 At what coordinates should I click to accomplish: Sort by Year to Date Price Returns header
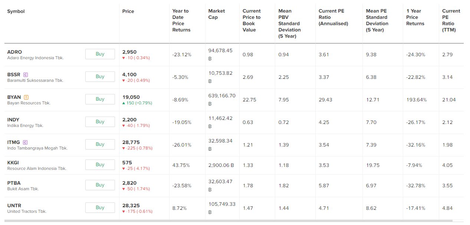coord(181,20)
